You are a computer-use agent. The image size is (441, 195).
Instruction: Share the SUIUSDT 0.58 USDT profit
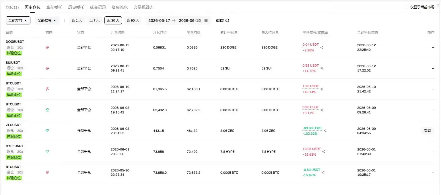(x=322, y=68)
